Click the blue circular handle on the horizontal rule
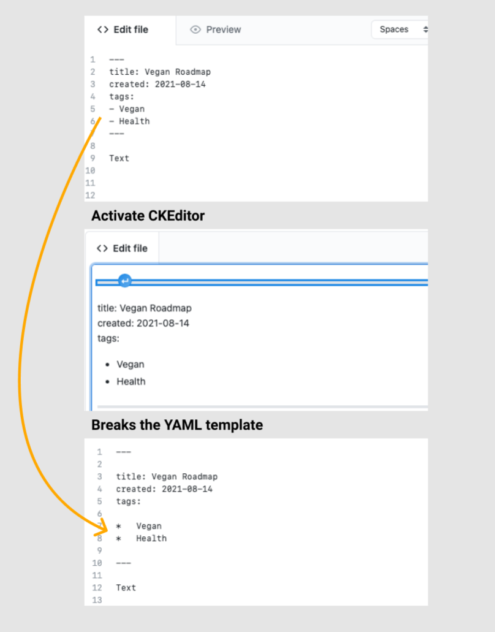495x632 pixels. 124,280
